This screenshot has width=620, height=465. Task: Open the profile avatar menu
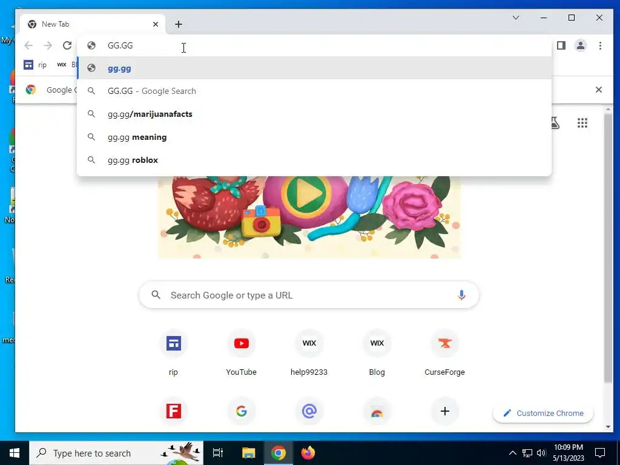pos(581,45)
